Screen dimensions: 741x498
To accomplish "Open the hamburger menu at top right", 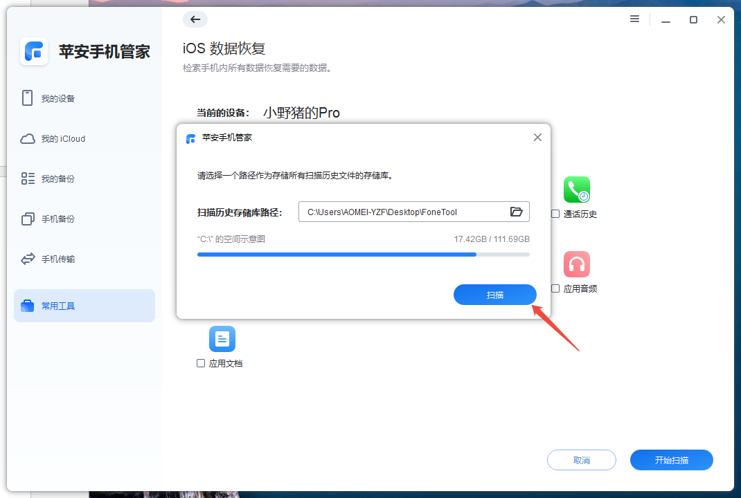I will (x=634, y=19).
